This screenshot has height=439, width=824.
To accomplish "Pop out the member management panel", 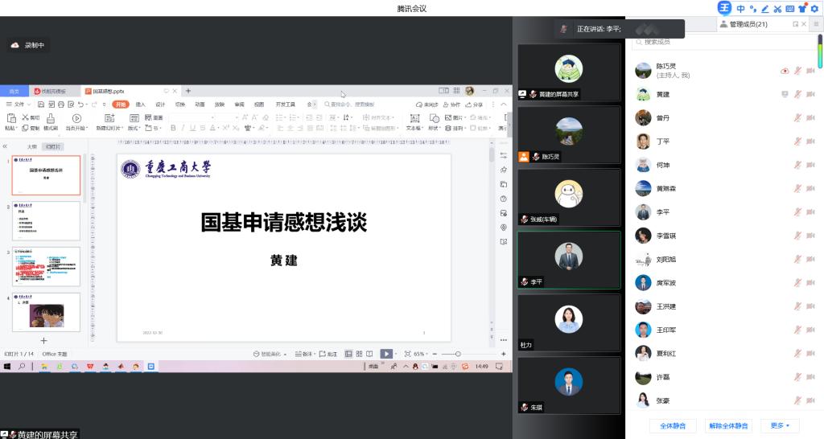I will coord(796,24).
